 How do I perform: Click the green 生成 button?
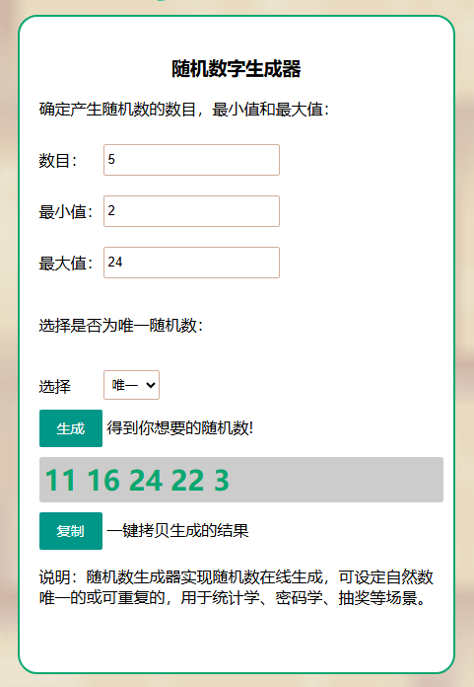tap(71, 428)
